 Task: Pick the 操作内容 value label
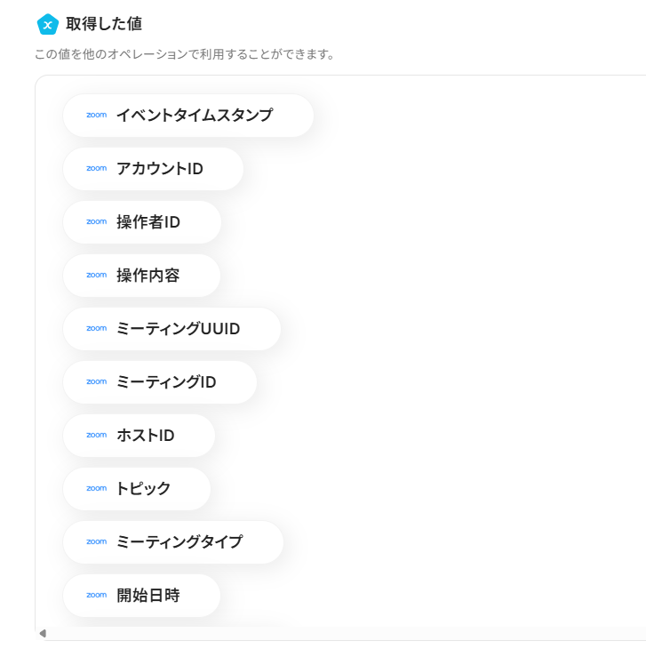[148, 276]
